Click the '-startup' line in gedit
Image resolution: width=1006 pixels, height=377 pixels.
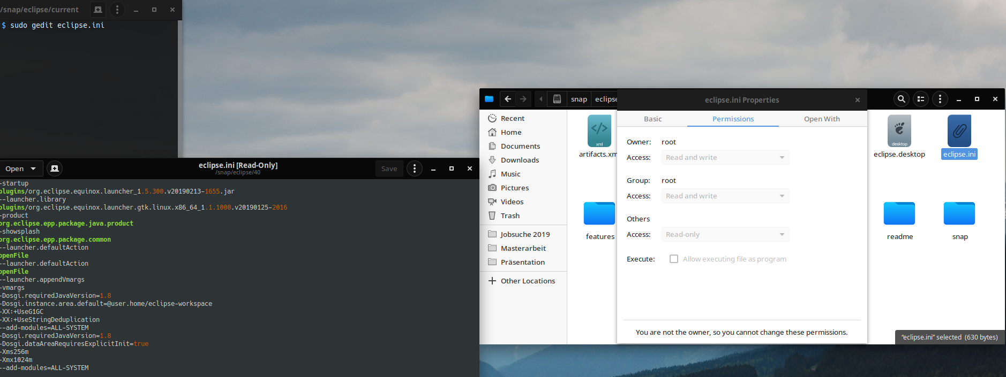14,183
